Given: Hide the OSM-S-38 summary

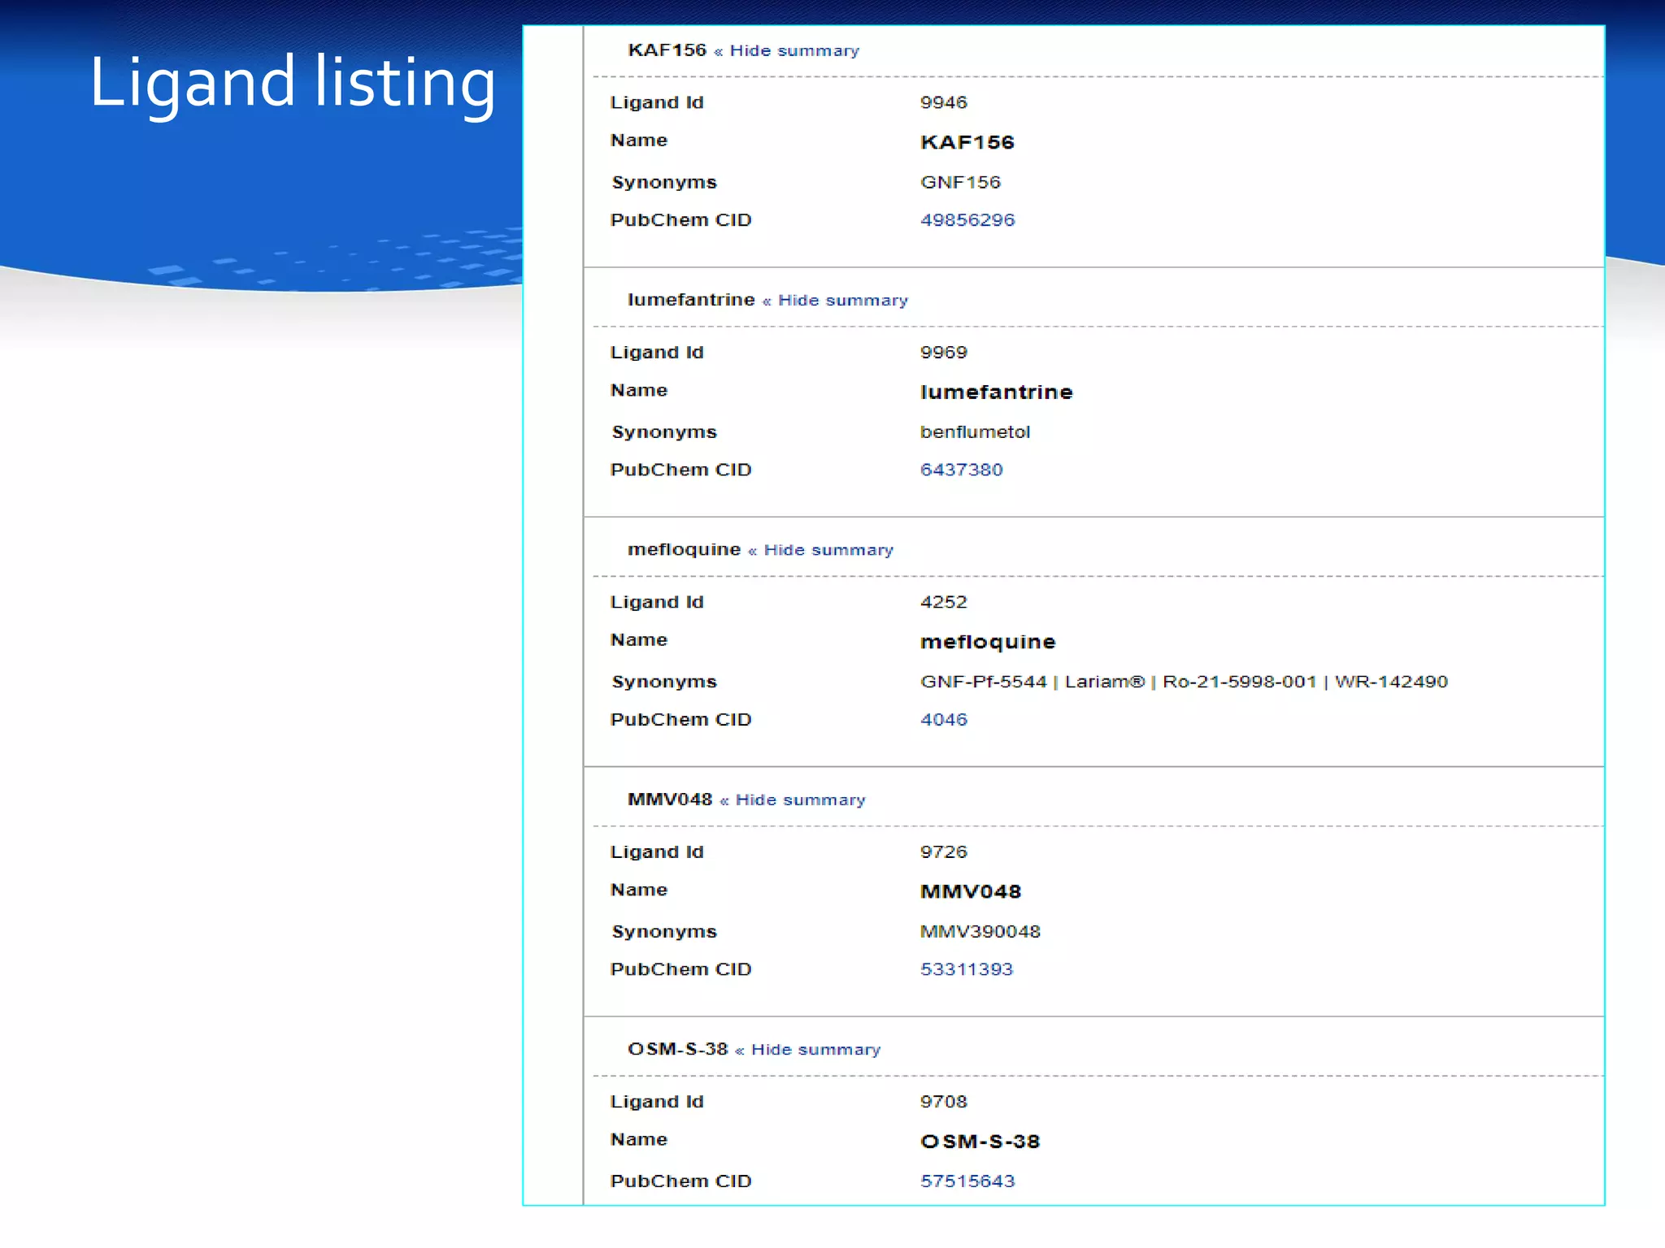Looking at the screenshot, I should coord(815,1050).
